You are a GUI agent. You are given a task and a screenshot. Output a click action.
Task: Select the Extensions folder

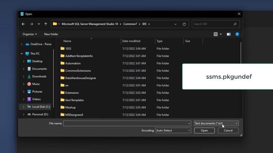[x=70, y=93]
